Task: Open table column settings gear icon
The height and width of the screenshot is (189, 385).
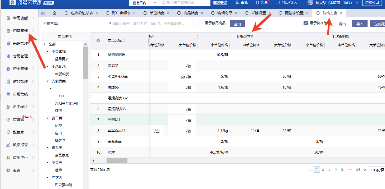Action: coord(98,40)
